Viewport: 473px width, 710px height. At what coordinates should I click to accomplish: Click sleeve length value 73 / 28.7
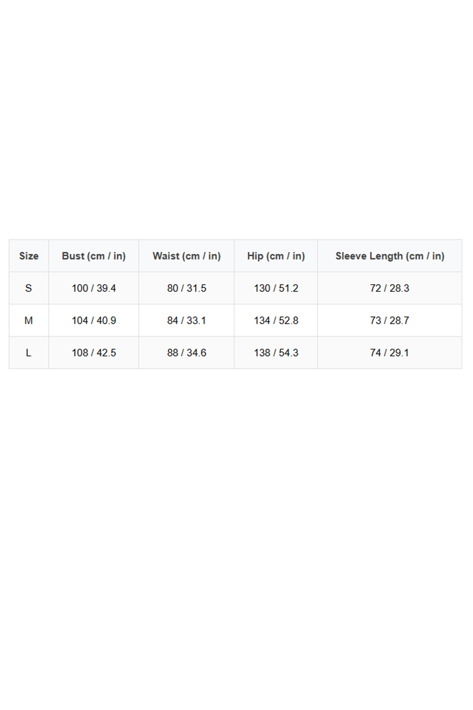pos(390,321)
